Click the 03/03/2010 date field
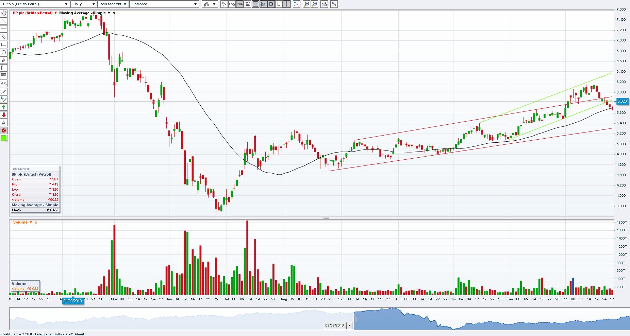This screenshot has height=336, width=630. click(x=335, y=325)
